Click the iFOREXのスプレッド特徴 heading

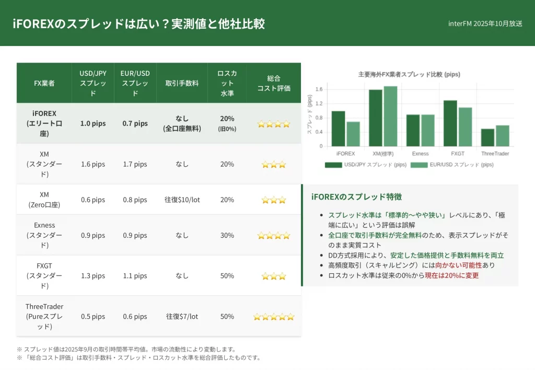coord(356,197)
